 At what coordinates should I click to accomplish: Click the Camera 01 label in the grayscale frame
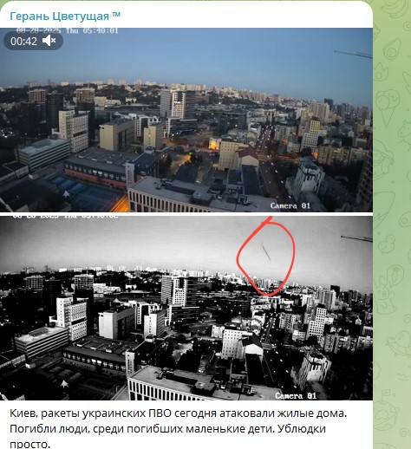pos(296,395)
